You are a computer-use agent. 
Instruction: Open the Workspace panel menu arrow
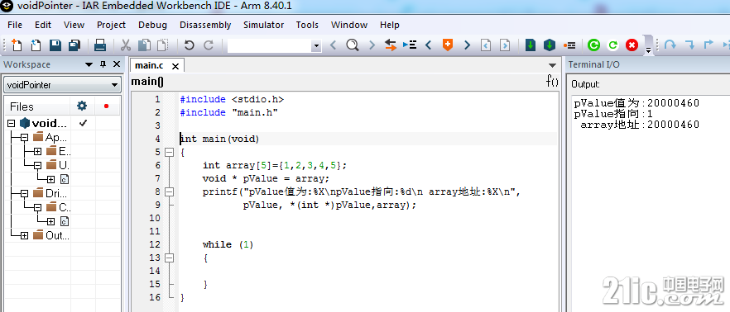89,64
